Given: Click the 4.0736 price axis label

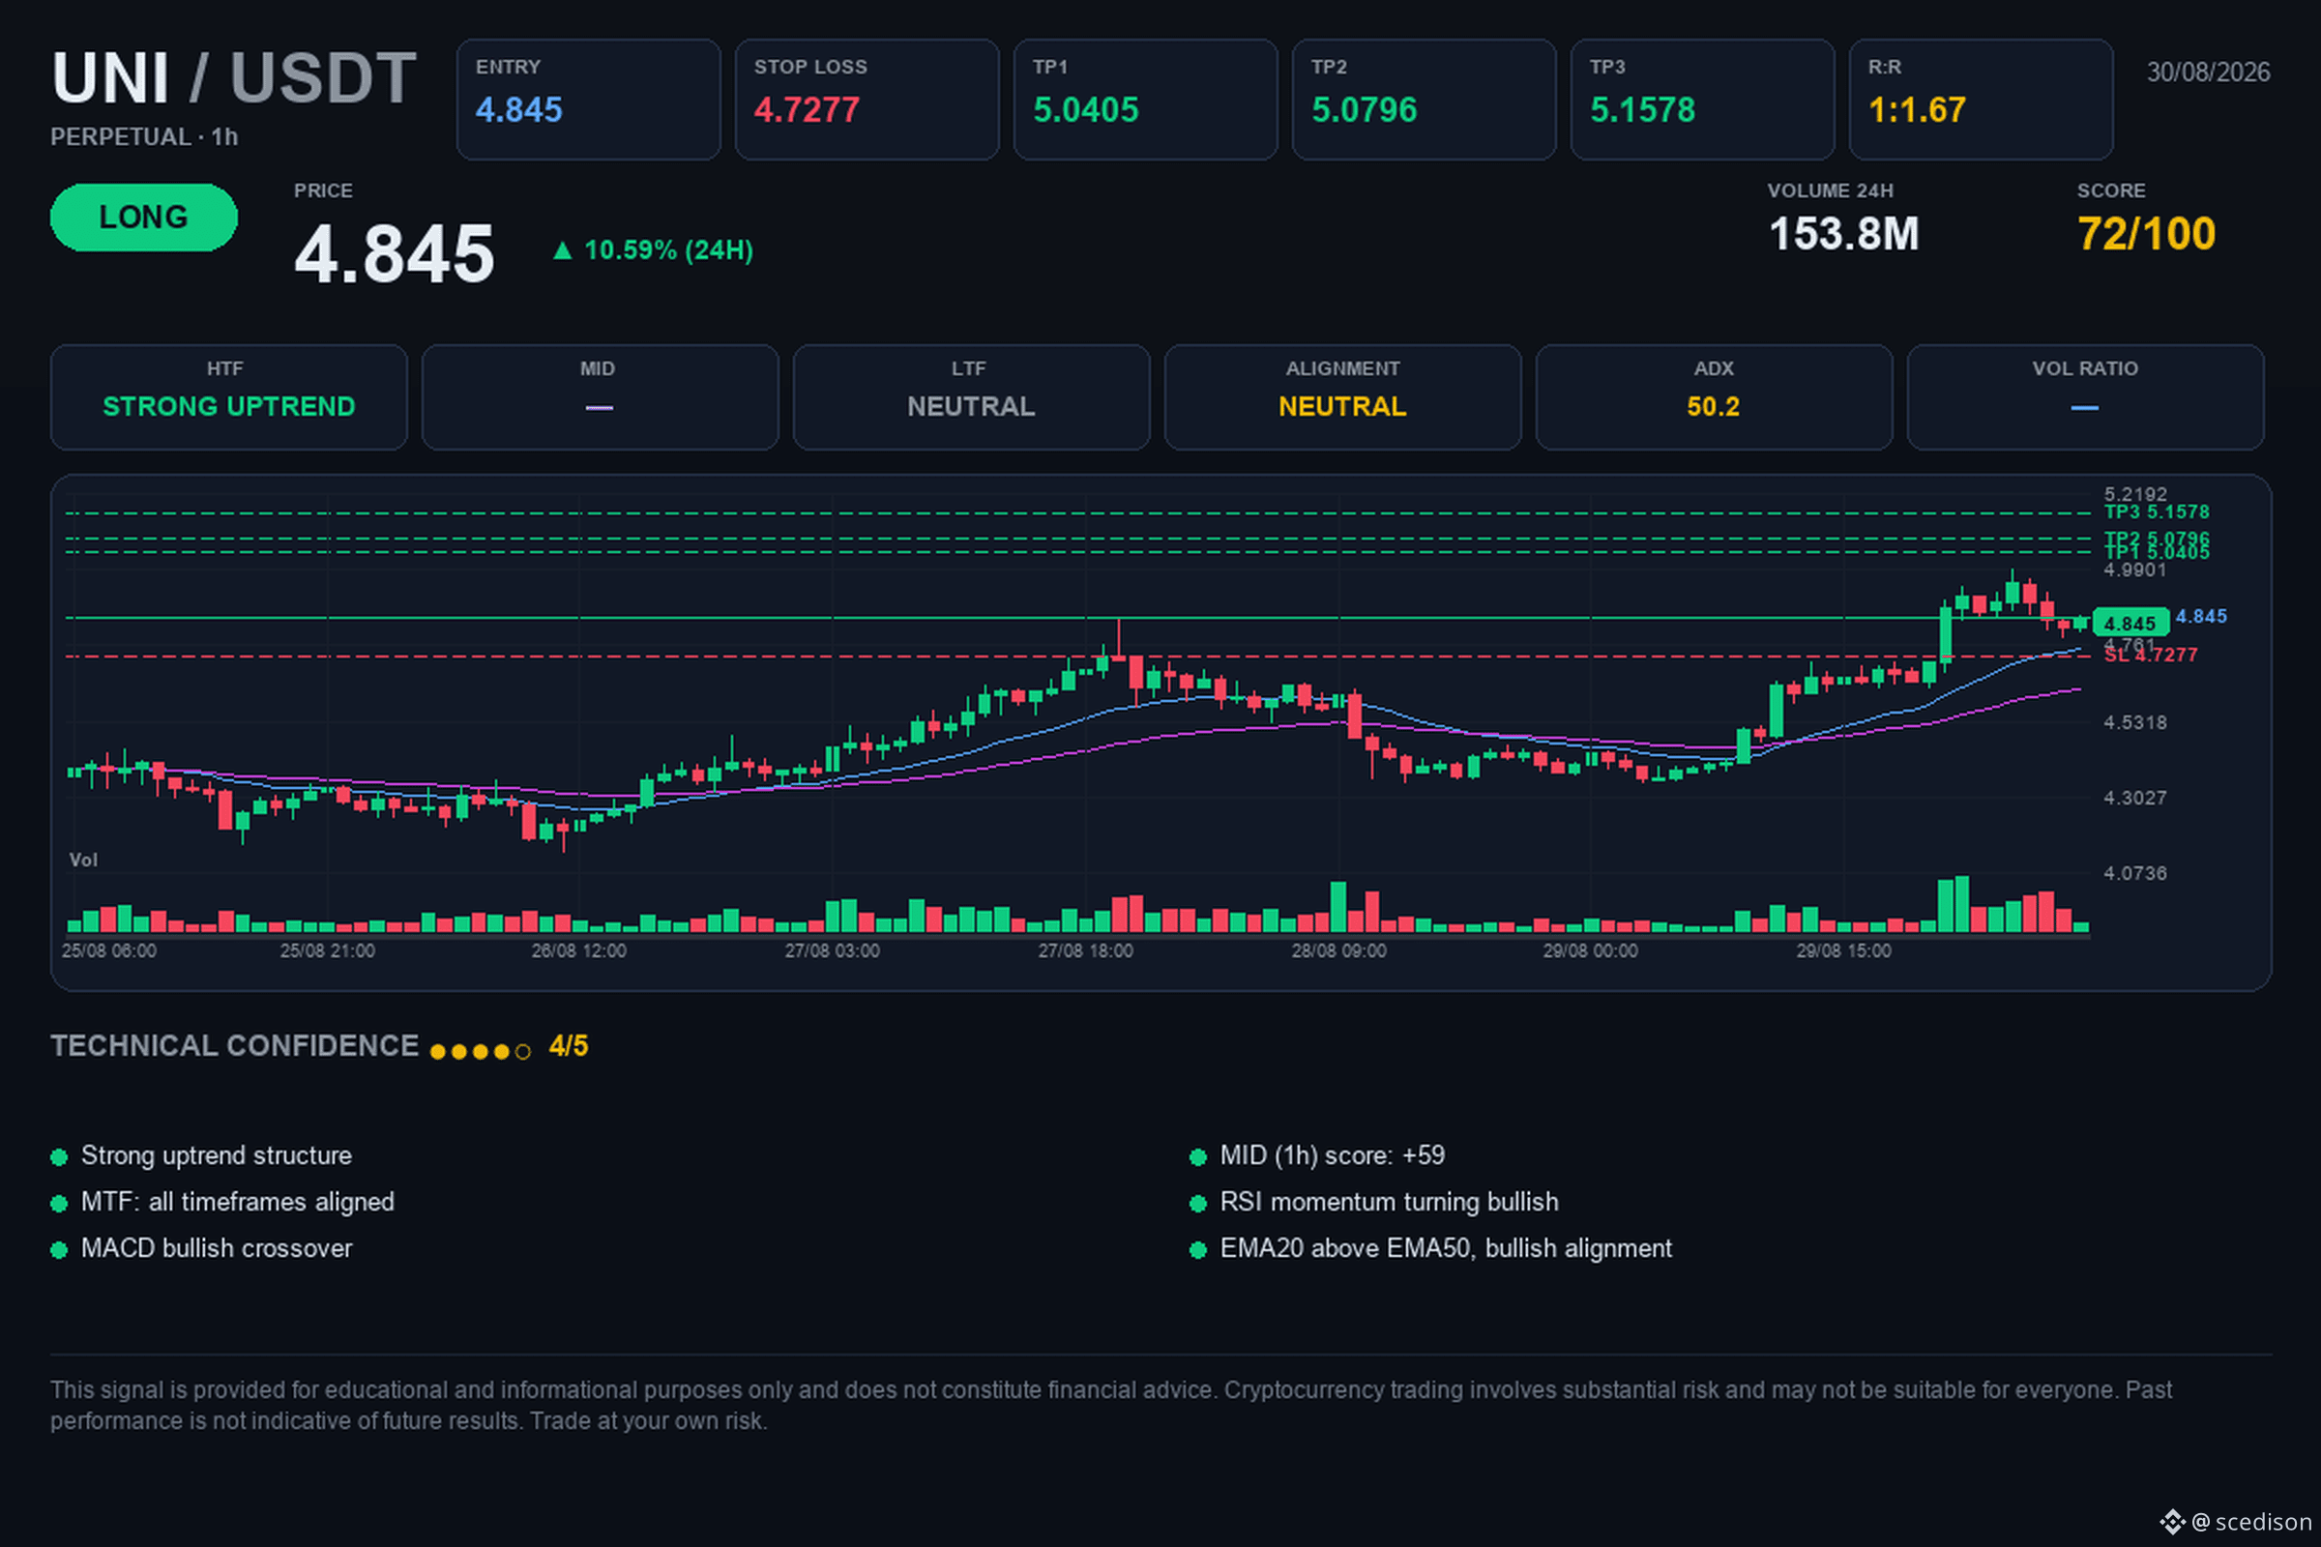Looking at the screenshot, I should (x=2134, y=874).
